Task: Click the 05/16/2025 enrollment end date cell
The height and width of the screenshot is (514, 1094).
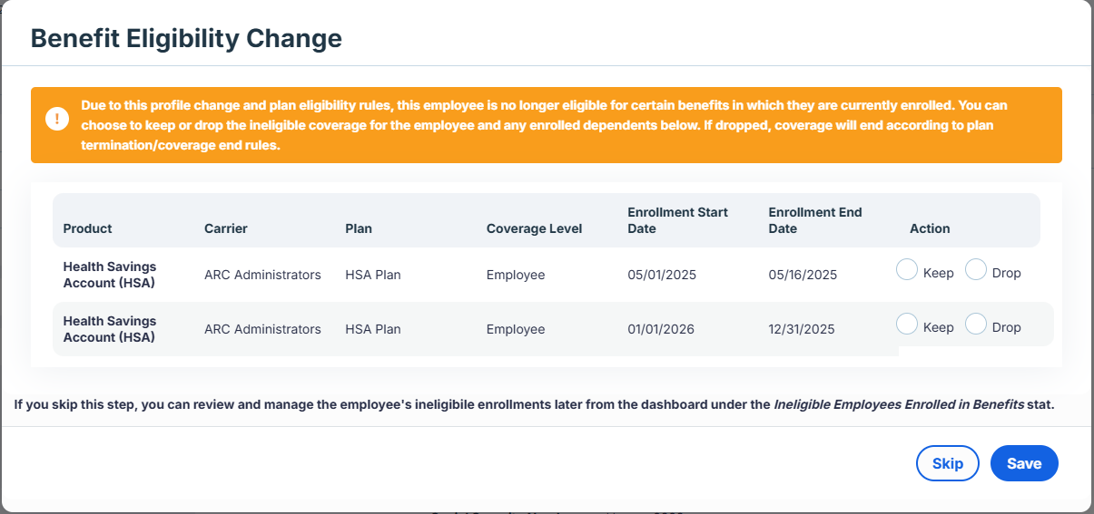Action: coord(803,275)
